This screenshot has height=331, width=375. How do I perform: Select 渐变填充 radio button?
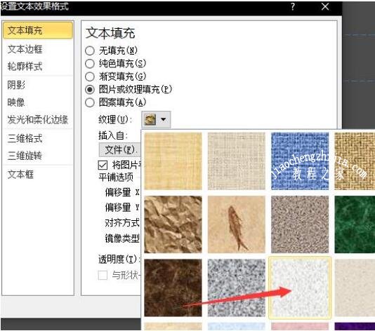(90, 76)
